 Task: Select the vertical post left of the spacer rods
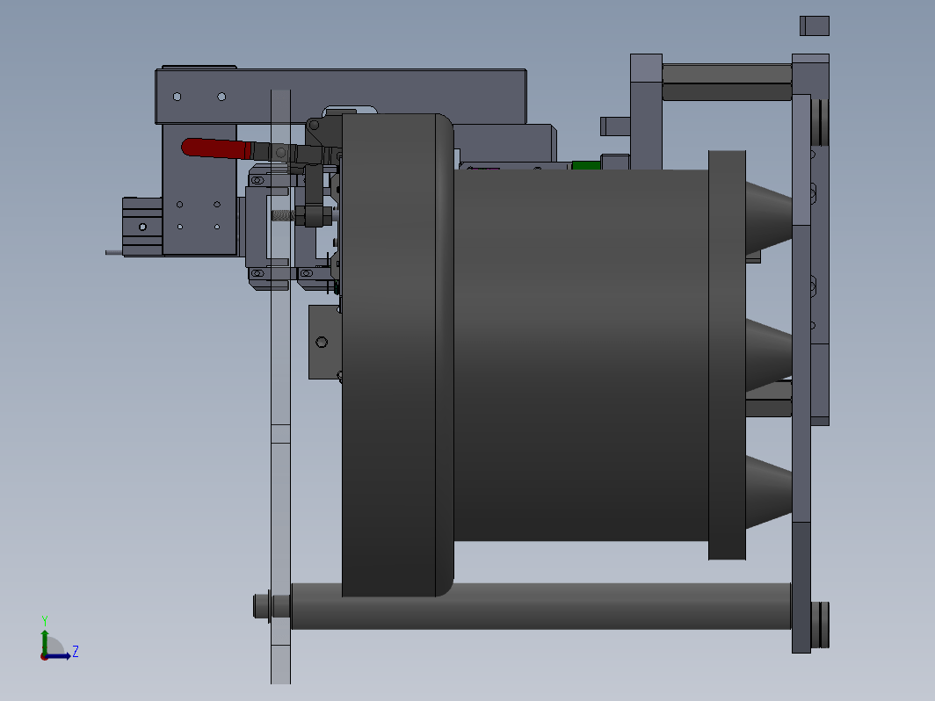coord(647,112)
